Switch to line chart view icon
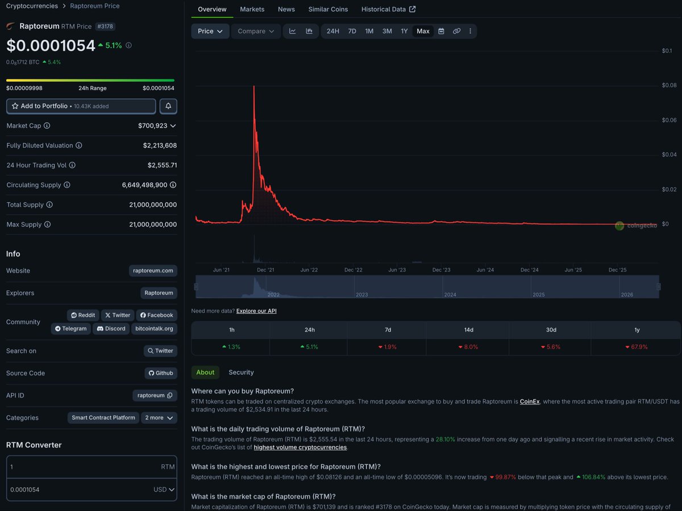Viewport: 682px width, 511px height. pos(293,31)
